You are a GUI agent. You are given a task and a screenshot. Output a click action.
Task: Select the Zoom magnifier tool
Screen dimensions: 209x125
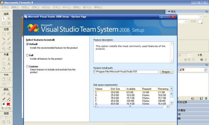pyautogui.click(x=9, y=122)
